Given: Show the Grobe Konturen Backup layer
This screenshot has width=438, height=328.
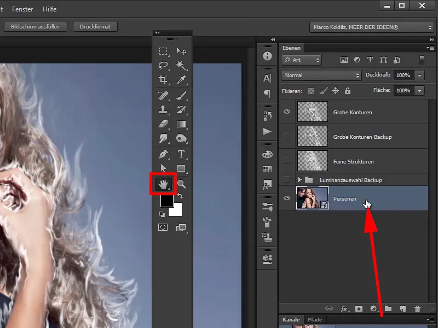Looking at the screenshot, I should 287,136.
